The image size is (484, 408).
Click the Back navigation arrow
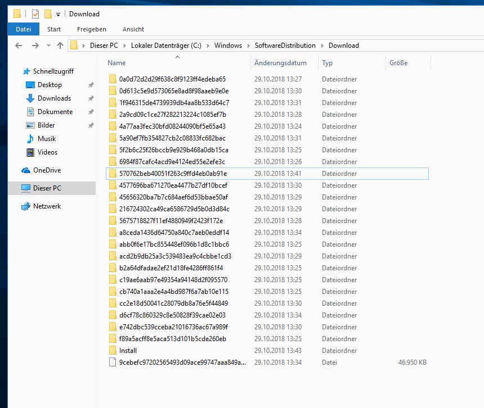(19, 46)
